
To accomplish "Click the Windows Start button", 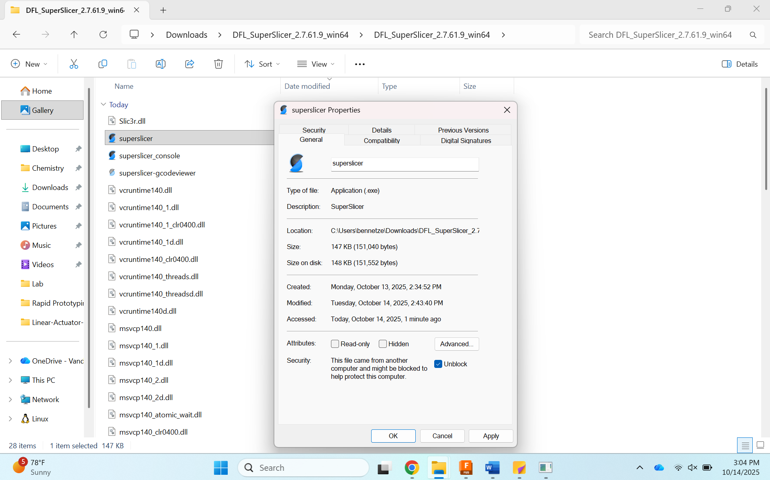I will (221, 468).
